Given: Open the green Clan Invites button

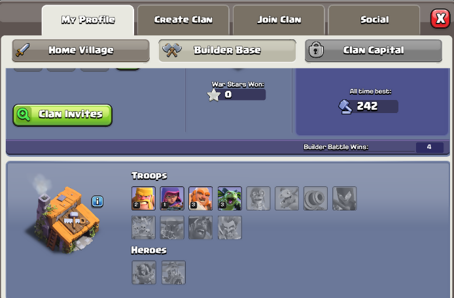Looking at the screenshot, I should tap(63, 115).
